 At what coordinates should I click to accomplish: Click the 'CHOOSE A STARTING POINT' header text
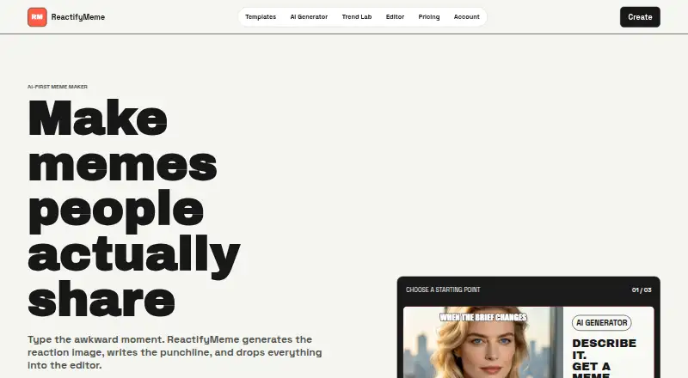click(443, 290)
